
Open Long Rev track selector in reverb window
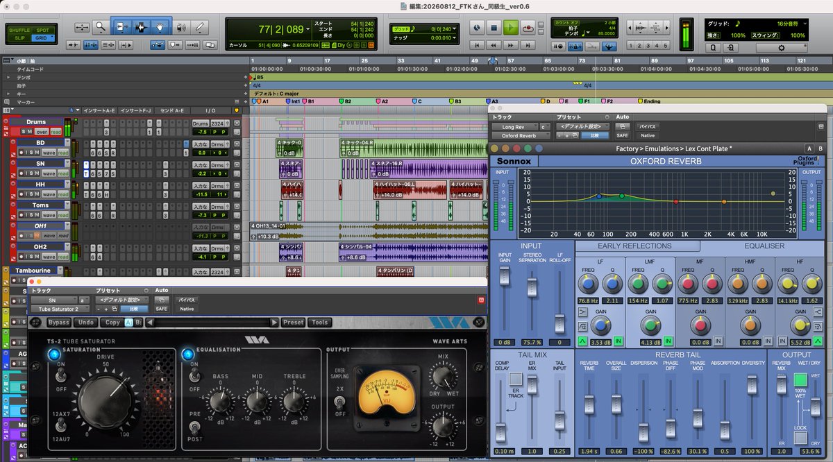click(x=516, y=126)
